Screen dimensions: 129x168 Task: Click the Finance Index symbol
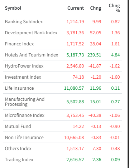click(19, 44)
